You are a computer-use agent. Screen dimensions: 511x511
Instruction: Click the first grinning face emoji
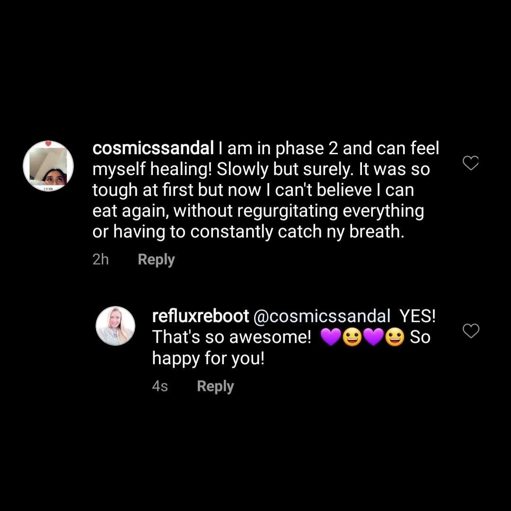[x=352, y=338]
